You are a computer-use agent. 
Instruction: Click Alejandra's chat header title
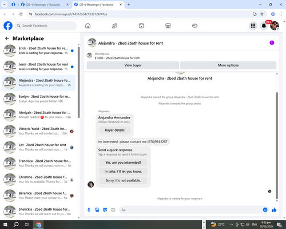point(130,43)
